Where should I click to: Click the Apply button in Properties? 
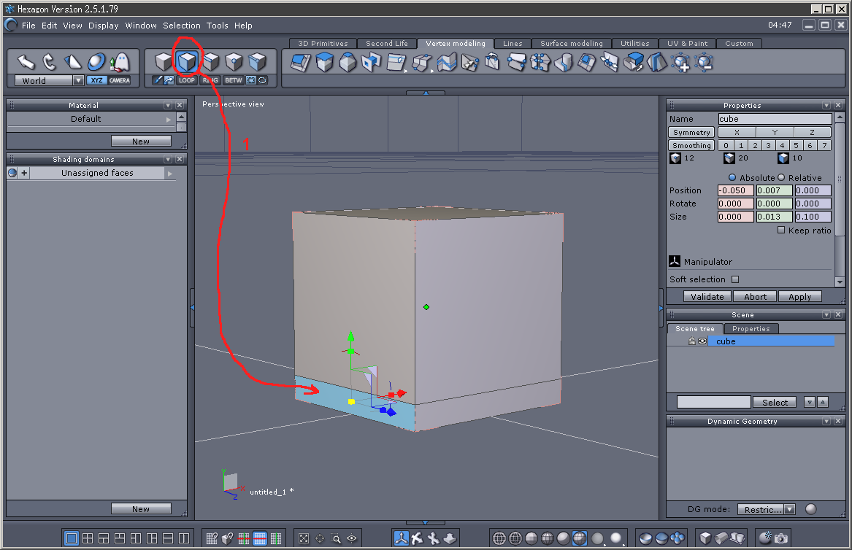(799, 297)
